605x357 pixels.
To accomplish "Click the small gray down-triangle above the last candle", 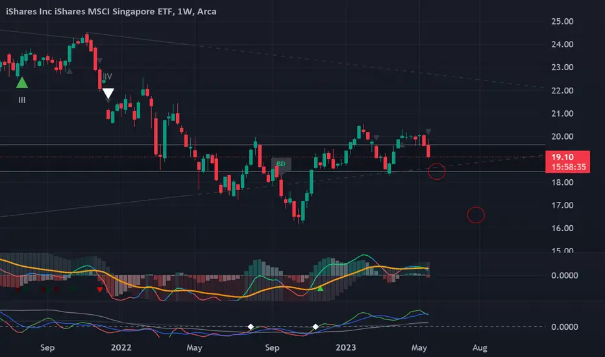I will pos(428,132).
